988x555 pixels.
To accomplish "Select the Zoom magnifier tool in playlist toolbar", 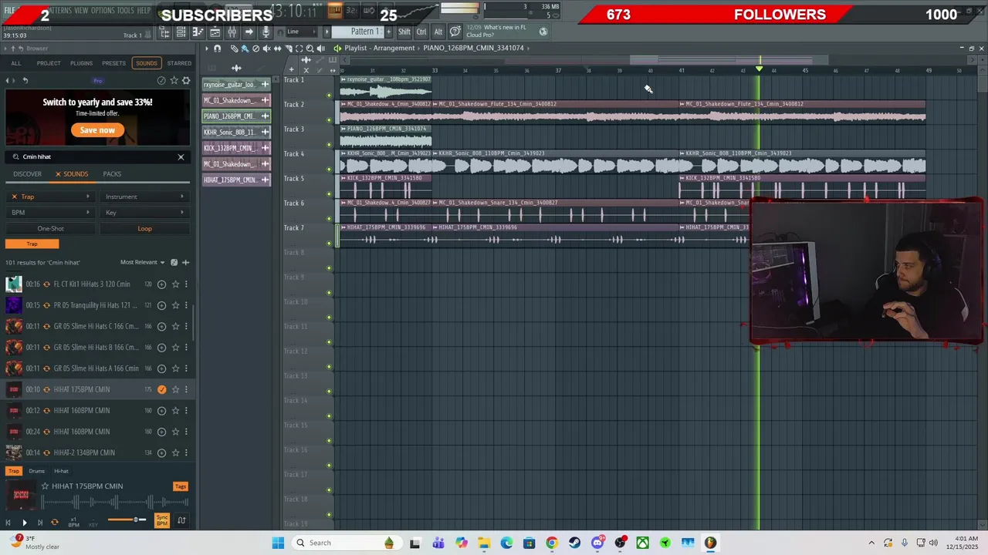I will (x=310, y=49).
